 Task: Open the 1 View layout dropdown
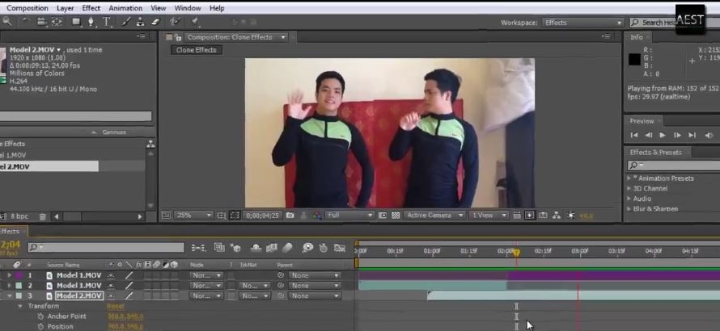(x=489, y=215)
